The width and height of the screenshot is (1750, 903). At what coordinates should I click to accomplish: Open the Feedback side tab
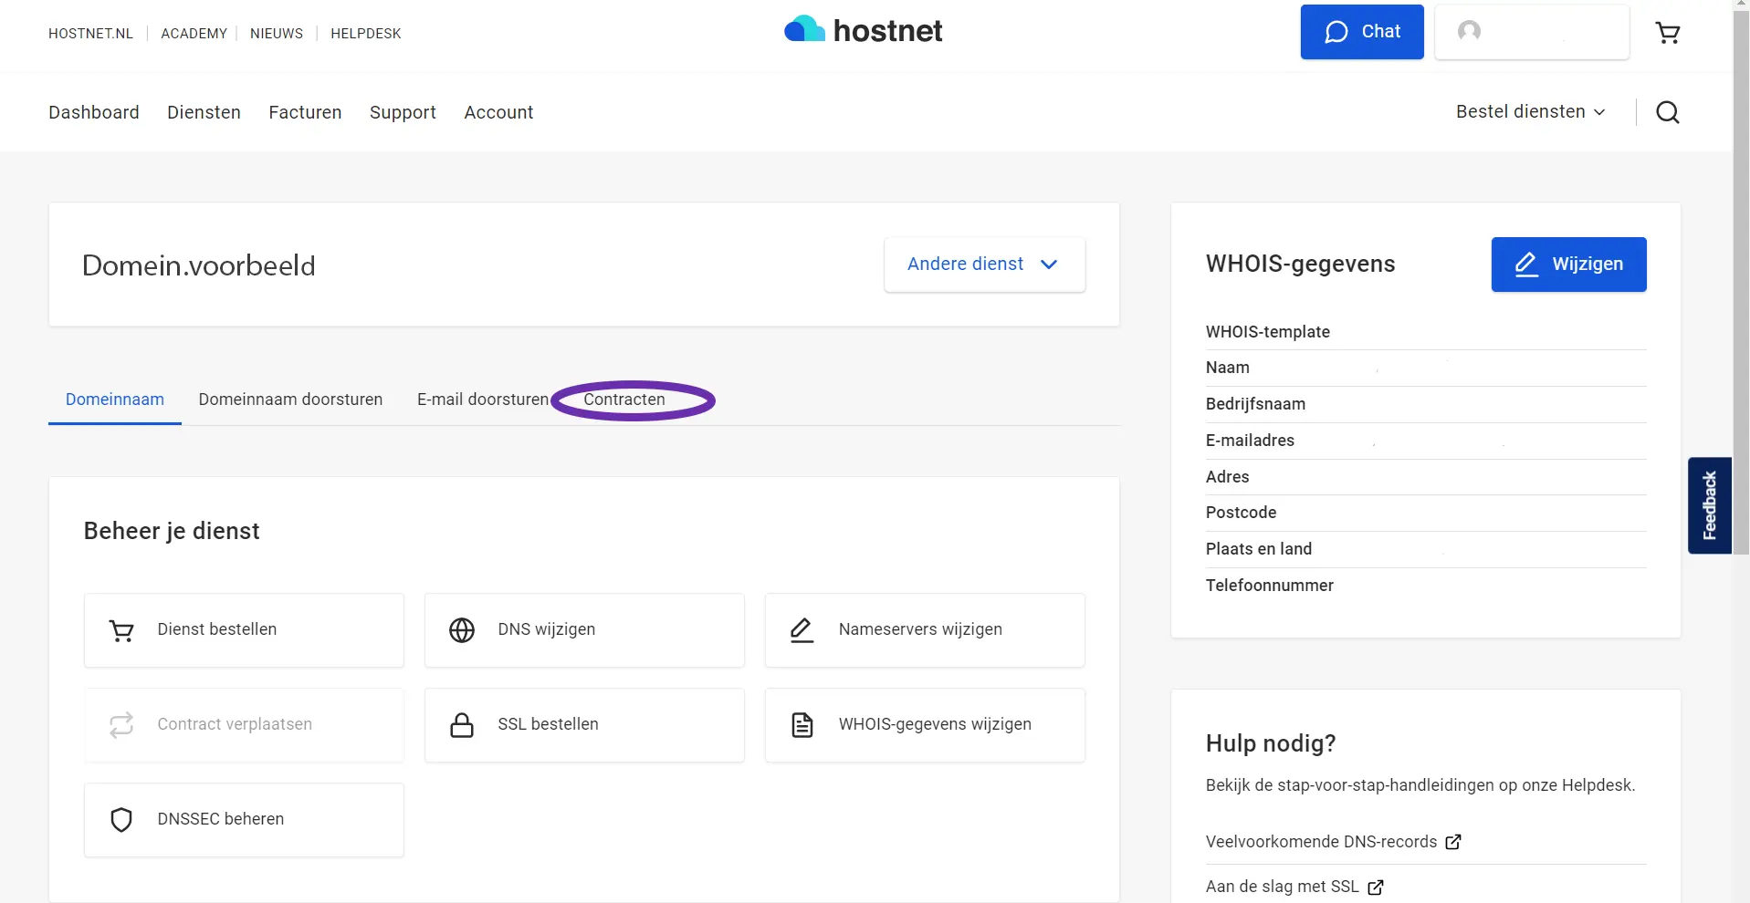tap(1709, 505)
